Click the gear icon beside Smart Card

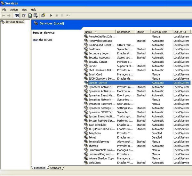86,74
